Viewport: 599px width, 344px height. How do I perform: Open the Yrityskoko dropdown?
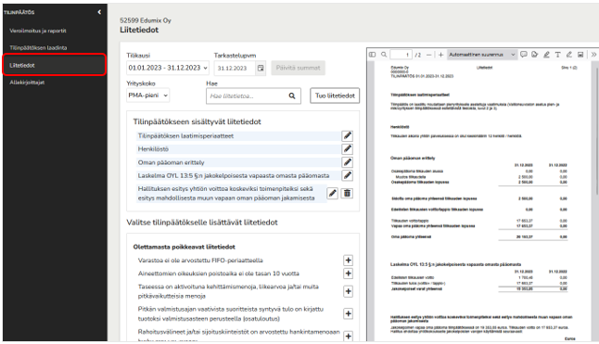point(147,96)
